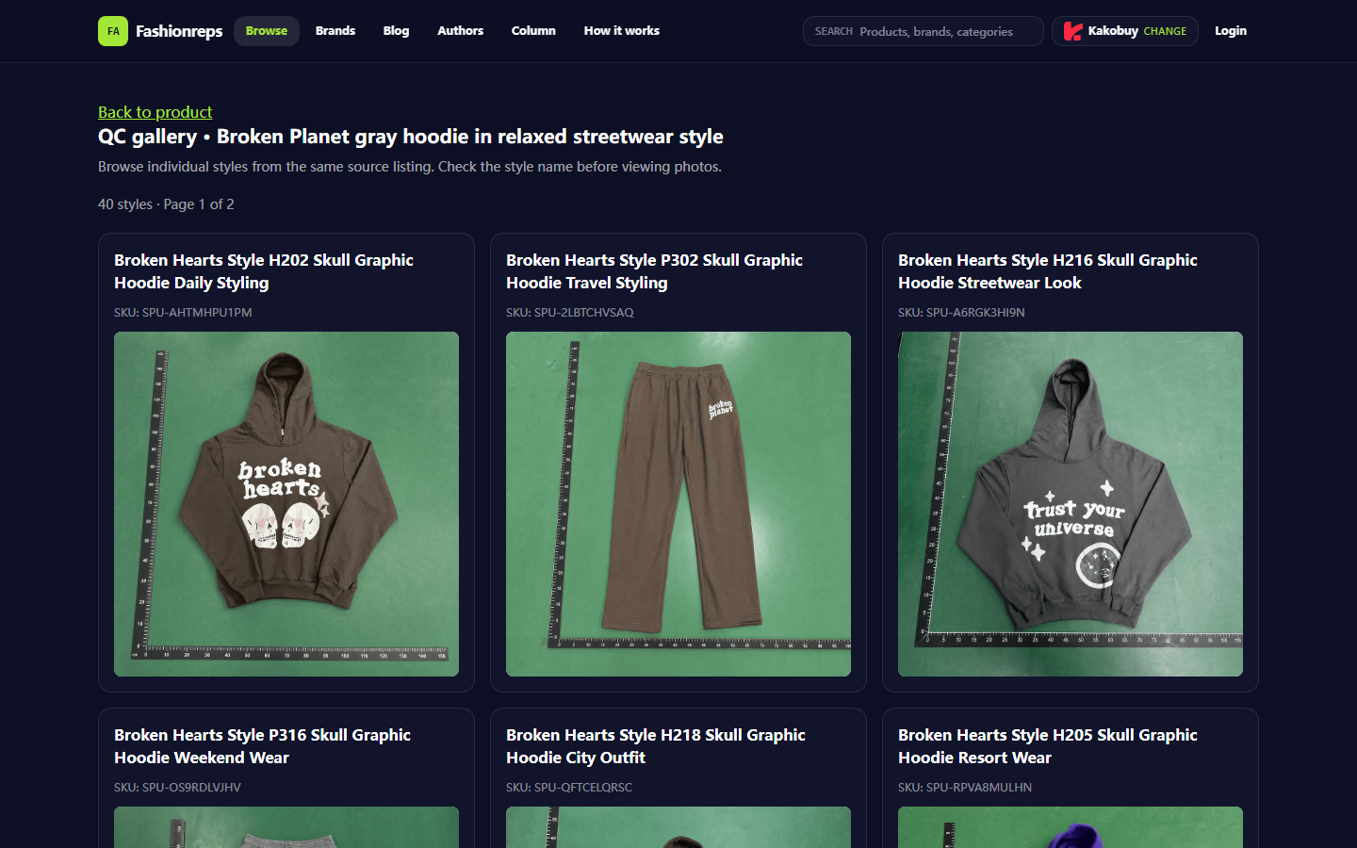Open the P316 Skull Graphic Hoodie Weekend Wear title

tap(263, 746)
